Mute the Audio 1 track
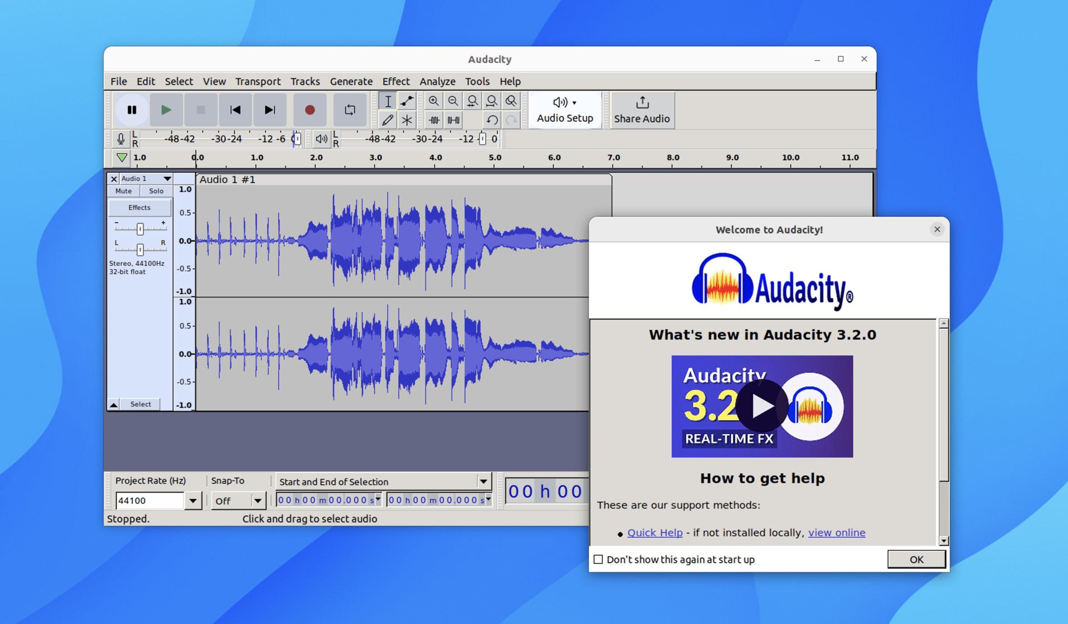1068x624 pixels. pyautogui.click(x=123, y=191)
